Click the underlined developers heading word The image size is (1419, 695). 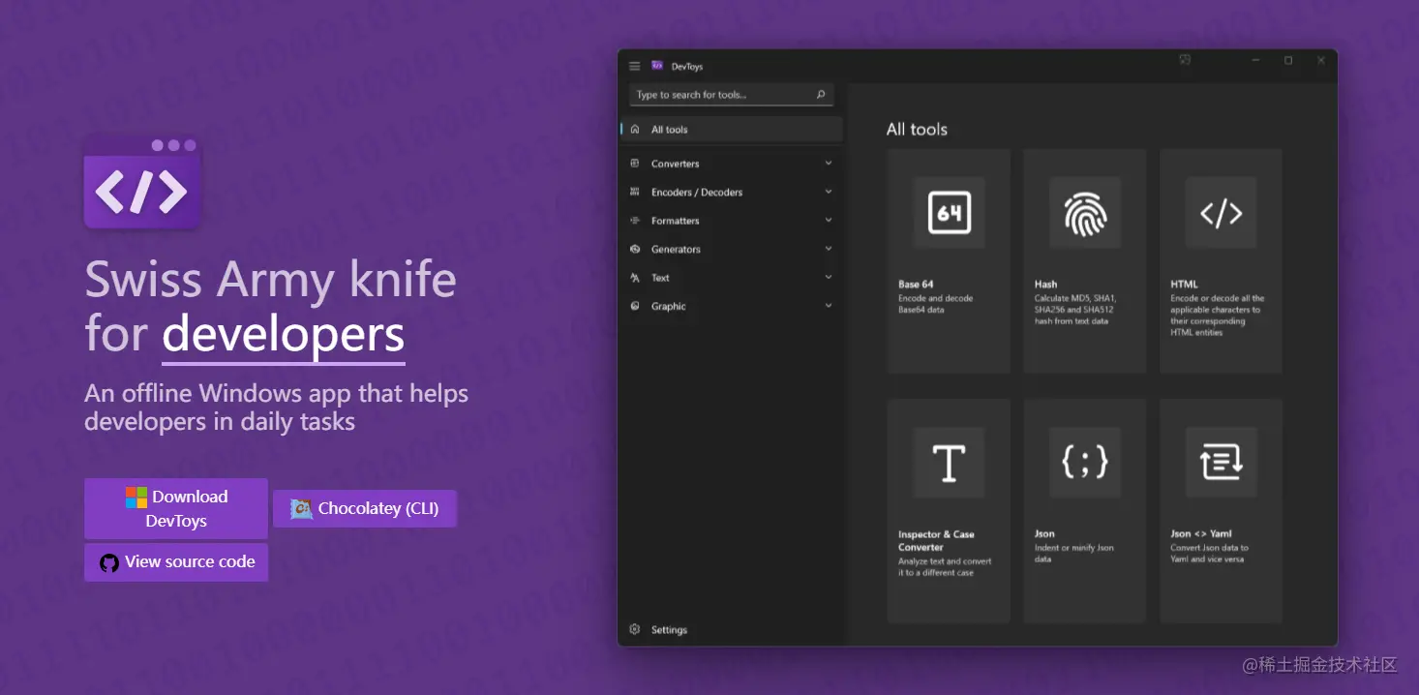pos(284,335)
